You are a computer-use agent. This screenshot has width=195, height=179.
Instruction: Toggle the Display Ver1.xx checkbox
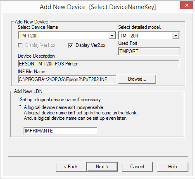coord(20,45)
